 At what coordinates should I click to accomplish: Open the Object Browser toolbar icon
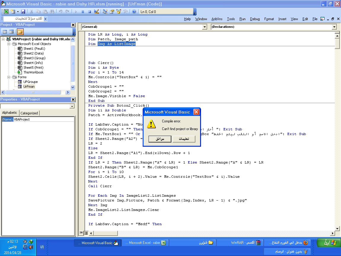pyautogui.click(x=118, y=12)
